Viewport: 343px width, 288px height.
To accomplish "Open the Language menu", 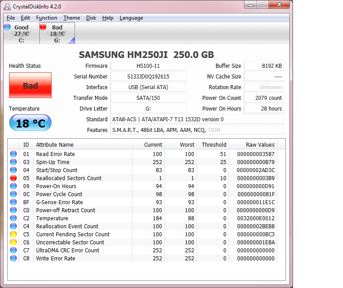I will [x=131, y=18].
